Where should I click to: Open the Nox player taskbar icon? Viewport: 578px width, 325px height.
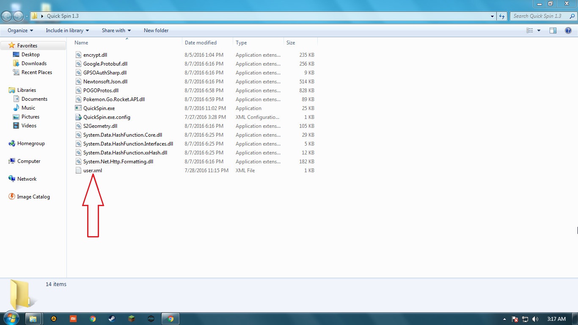click(151, 319)
